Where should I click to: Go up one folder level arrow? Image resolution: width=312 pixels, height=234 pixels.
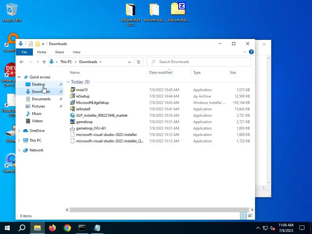coord(44,62)
